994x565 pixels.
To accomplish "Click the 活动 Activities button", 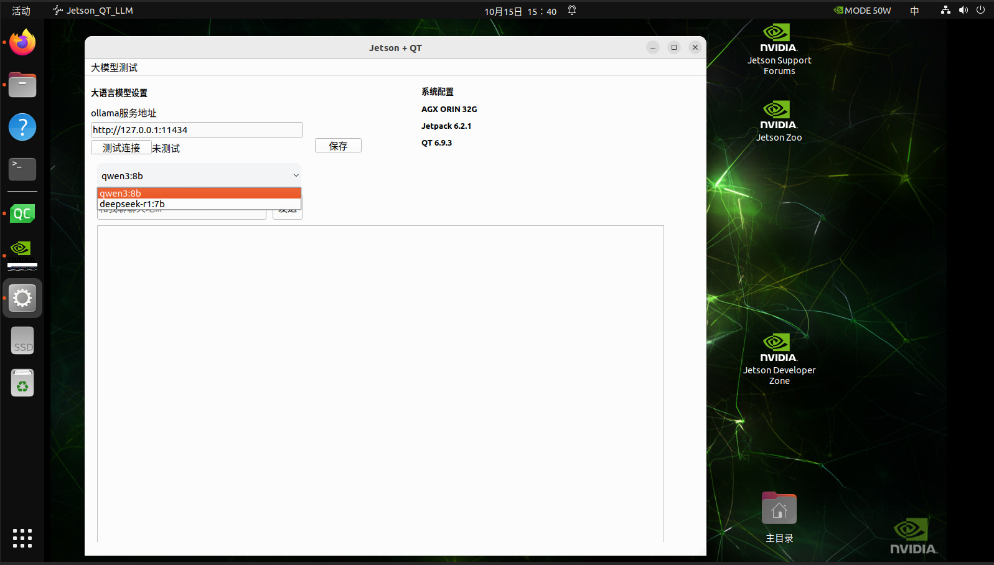I will pyautogui.click(x=21, y=11).
